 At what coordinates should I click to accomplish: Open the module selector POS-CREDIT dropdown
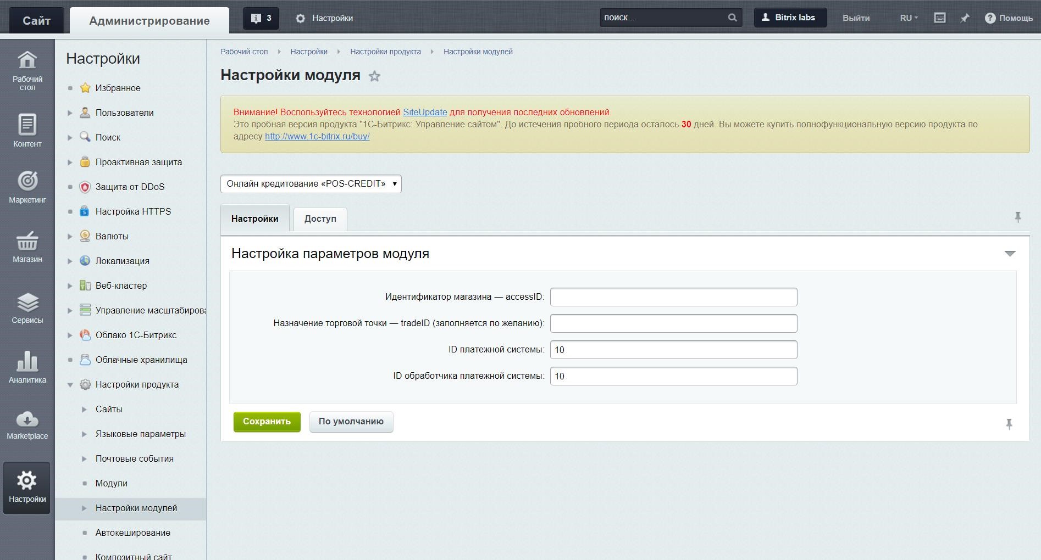click(311, 184)
